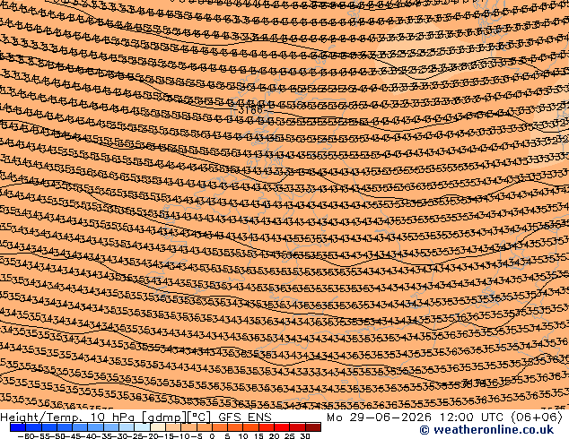
Task: Click the 'Mo 29-06-2026 12:00 UTC' date text
Action: 416,417
